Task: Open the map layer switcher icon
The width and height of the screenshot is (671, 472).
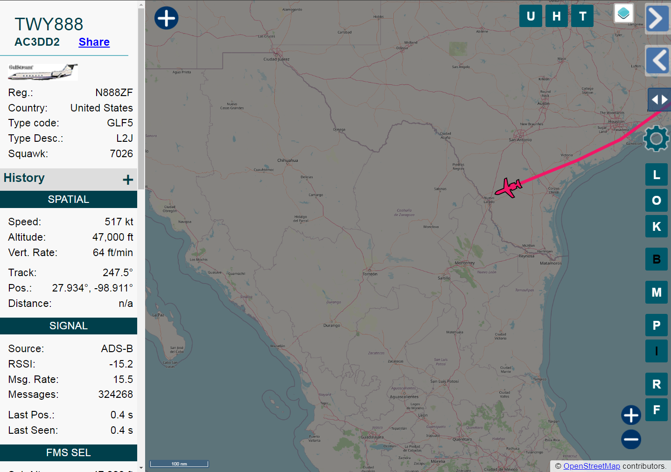Action: (624, 14)
